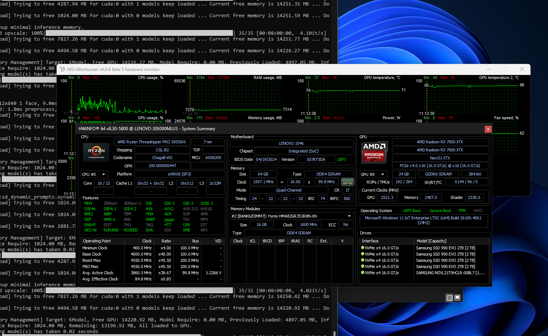Click the green 'Secure Boot' label
The width and height of the screenshot is (548, 336).
[x=440, y=211]
